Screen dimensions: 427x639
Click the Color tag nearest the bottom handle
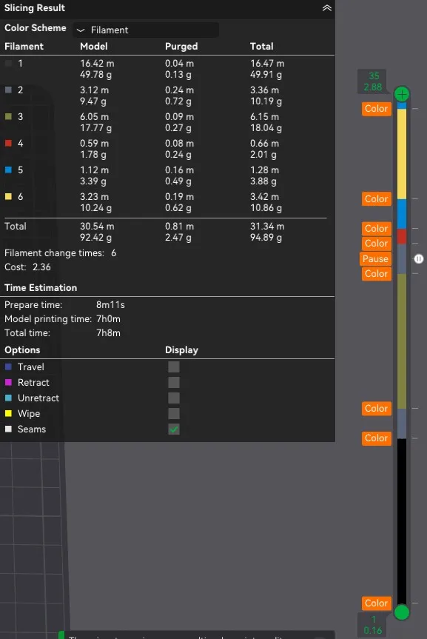376,603
